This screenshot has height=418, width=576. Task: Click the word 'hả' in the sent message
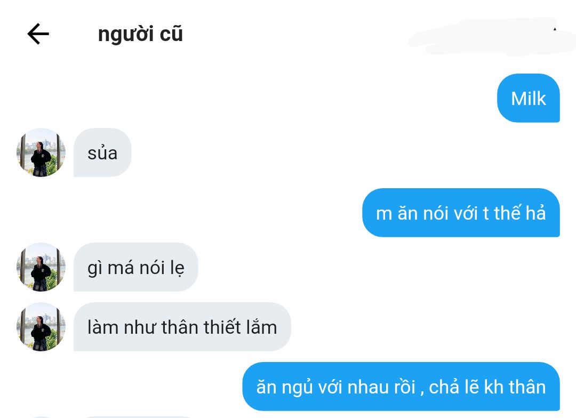coord(536,213)
